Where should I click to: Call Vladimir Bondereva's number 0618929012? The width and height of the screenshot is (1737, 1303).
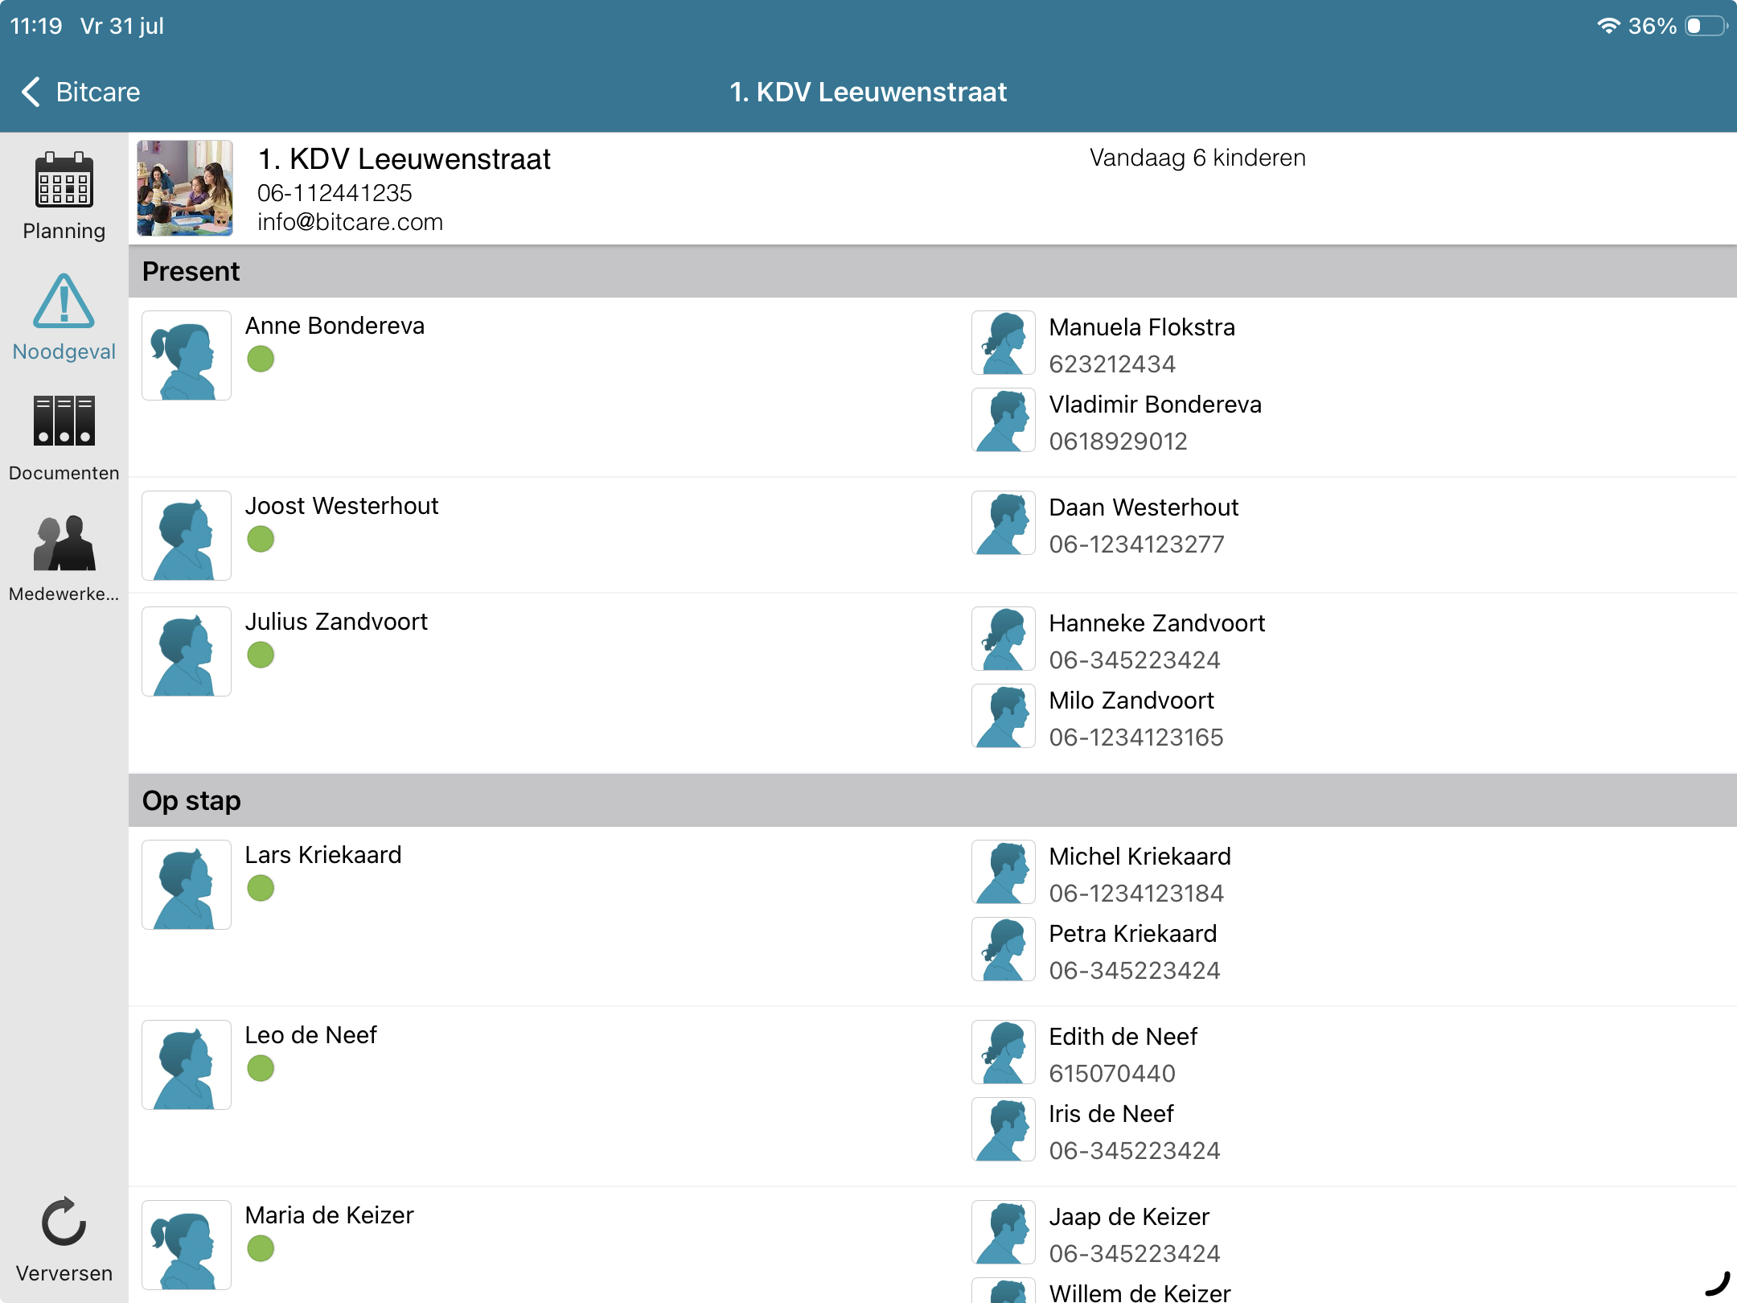click(1118, 442)
